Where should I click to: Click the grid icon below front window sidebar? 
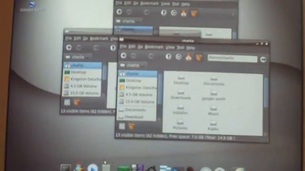[122, 126]
